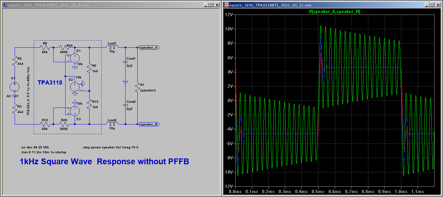Click the speaker_A net label
The width and height of the screenshot is (443, 197).
click(150, 48)
